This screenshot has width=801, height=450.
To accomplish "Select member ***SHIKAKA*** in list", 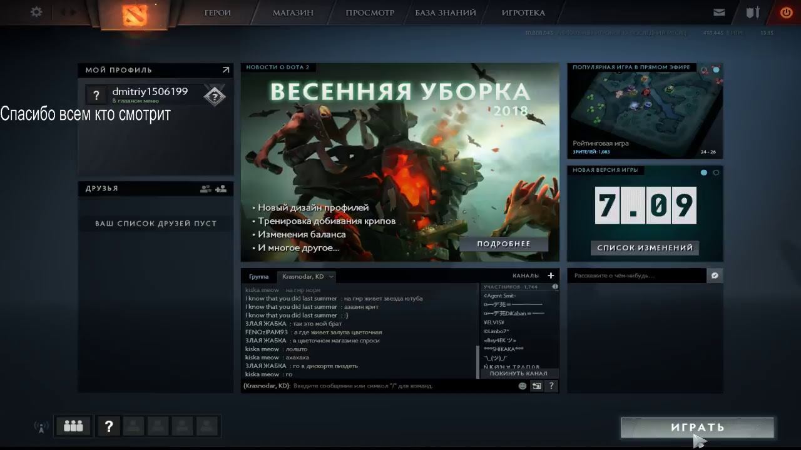I will coord(504,349).
